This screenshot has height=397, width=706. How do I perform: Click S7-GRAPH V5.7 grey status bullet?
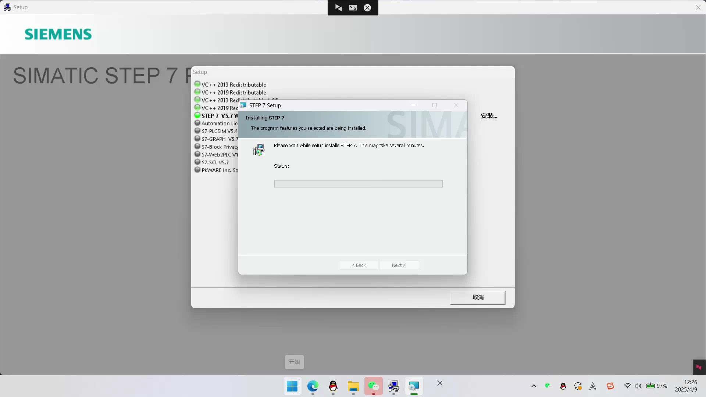[x=197, y=138]
